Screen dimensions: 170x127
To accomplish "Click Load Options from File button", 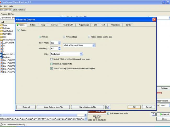I will [x=53, y=107].
